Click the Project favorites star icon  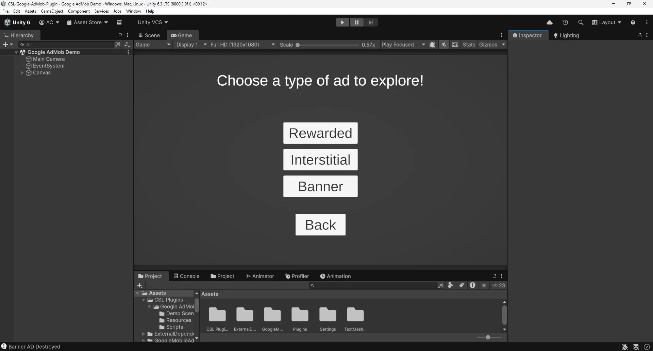pos(484,285)
